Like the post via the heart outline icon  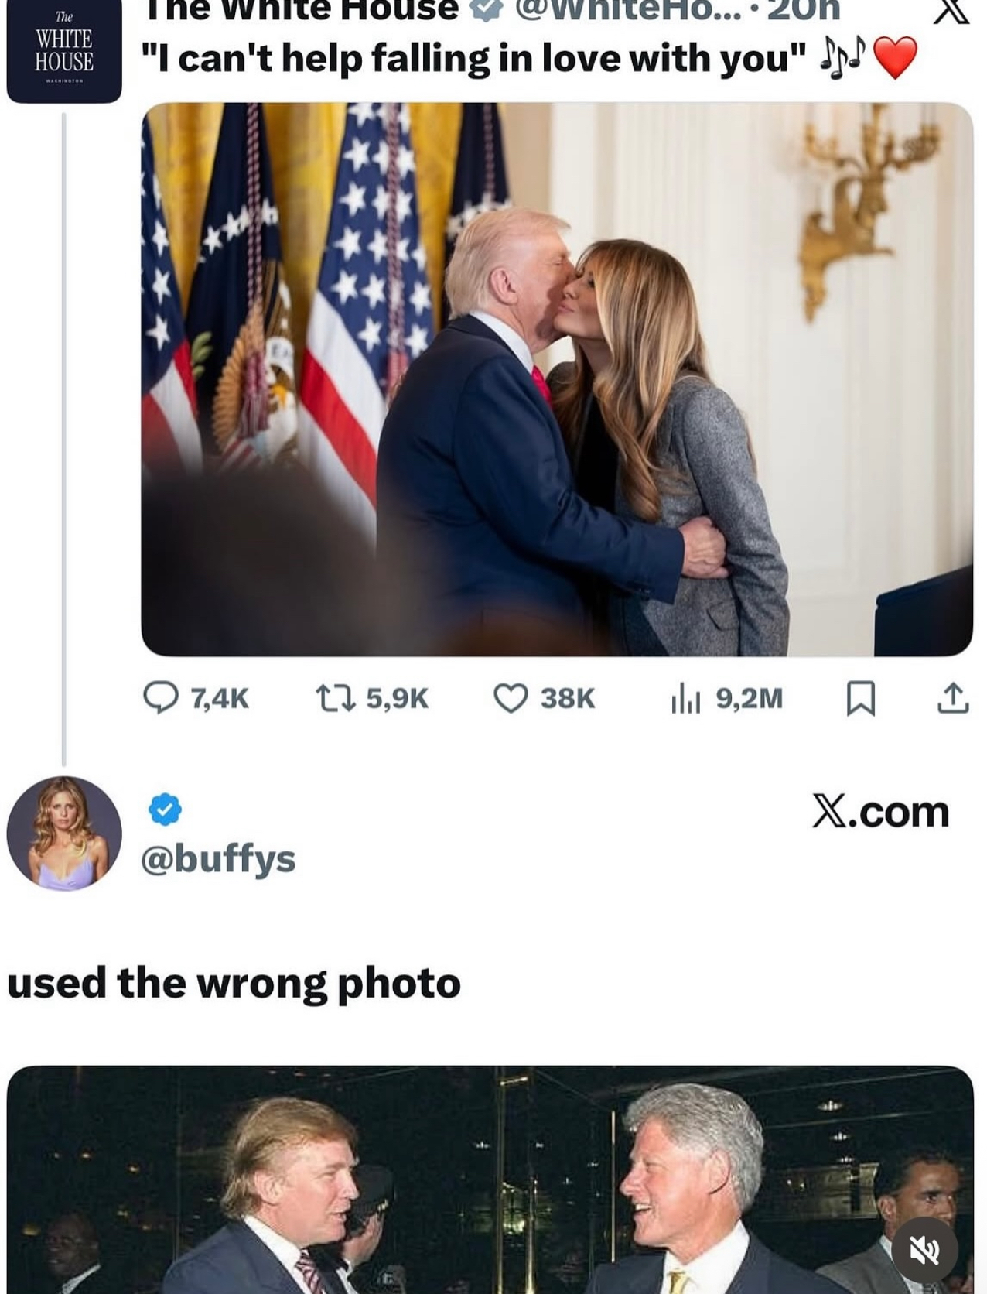pos(511,697)
